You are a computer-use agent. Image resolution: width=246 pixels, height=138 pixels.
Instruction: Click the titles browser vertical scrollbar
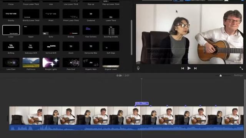131,38
